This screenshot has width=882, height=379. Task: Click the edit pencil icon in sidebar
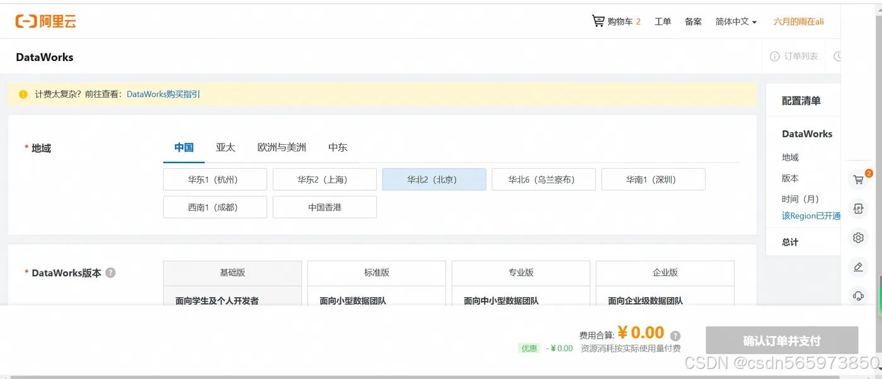(x=858, y=267)
